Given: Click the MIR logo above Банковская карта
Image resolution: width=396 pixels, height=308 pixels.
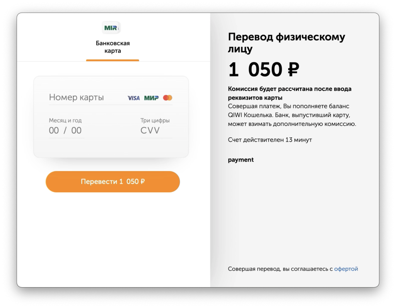Looking at the screenshot, I should (112, 28).
